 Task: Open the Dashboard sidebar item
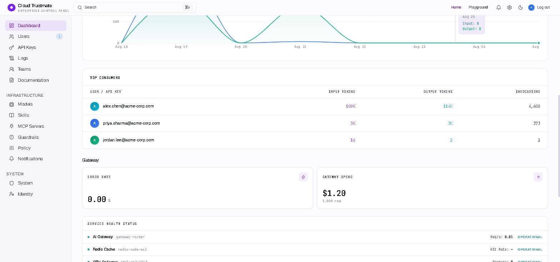(x=36, y=25)
